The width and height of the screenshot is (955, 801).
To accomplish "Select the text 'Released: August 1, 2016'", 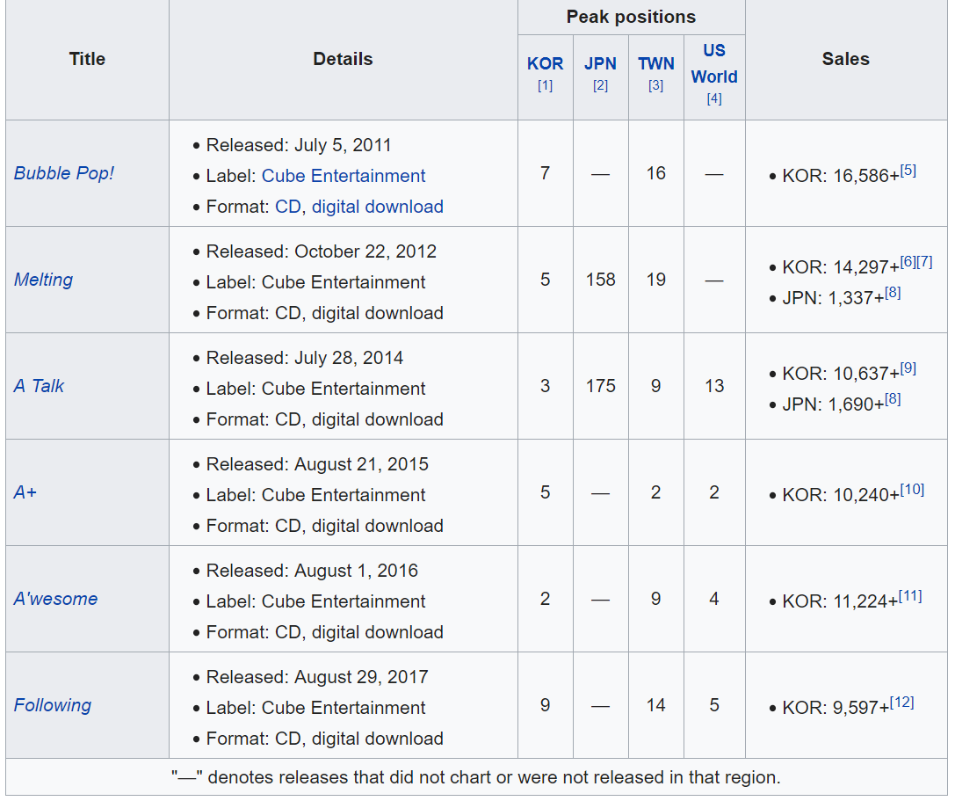I will coord(312,571).
